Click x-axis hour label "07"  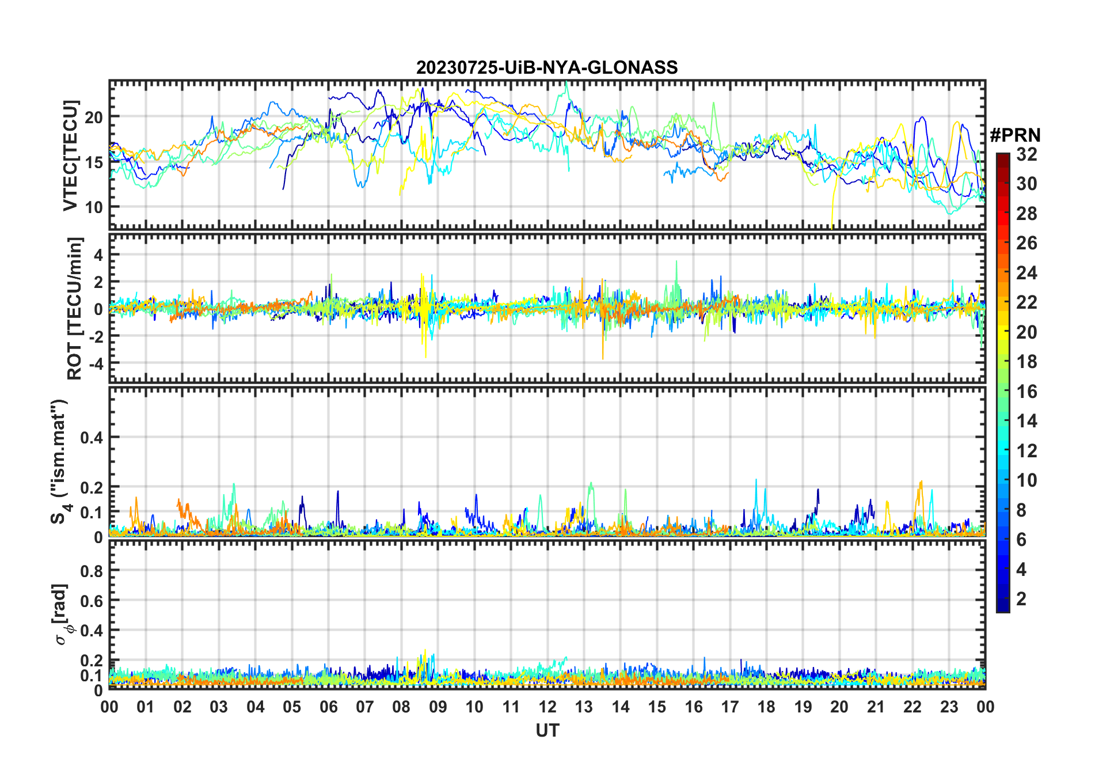tap(365, 707)
